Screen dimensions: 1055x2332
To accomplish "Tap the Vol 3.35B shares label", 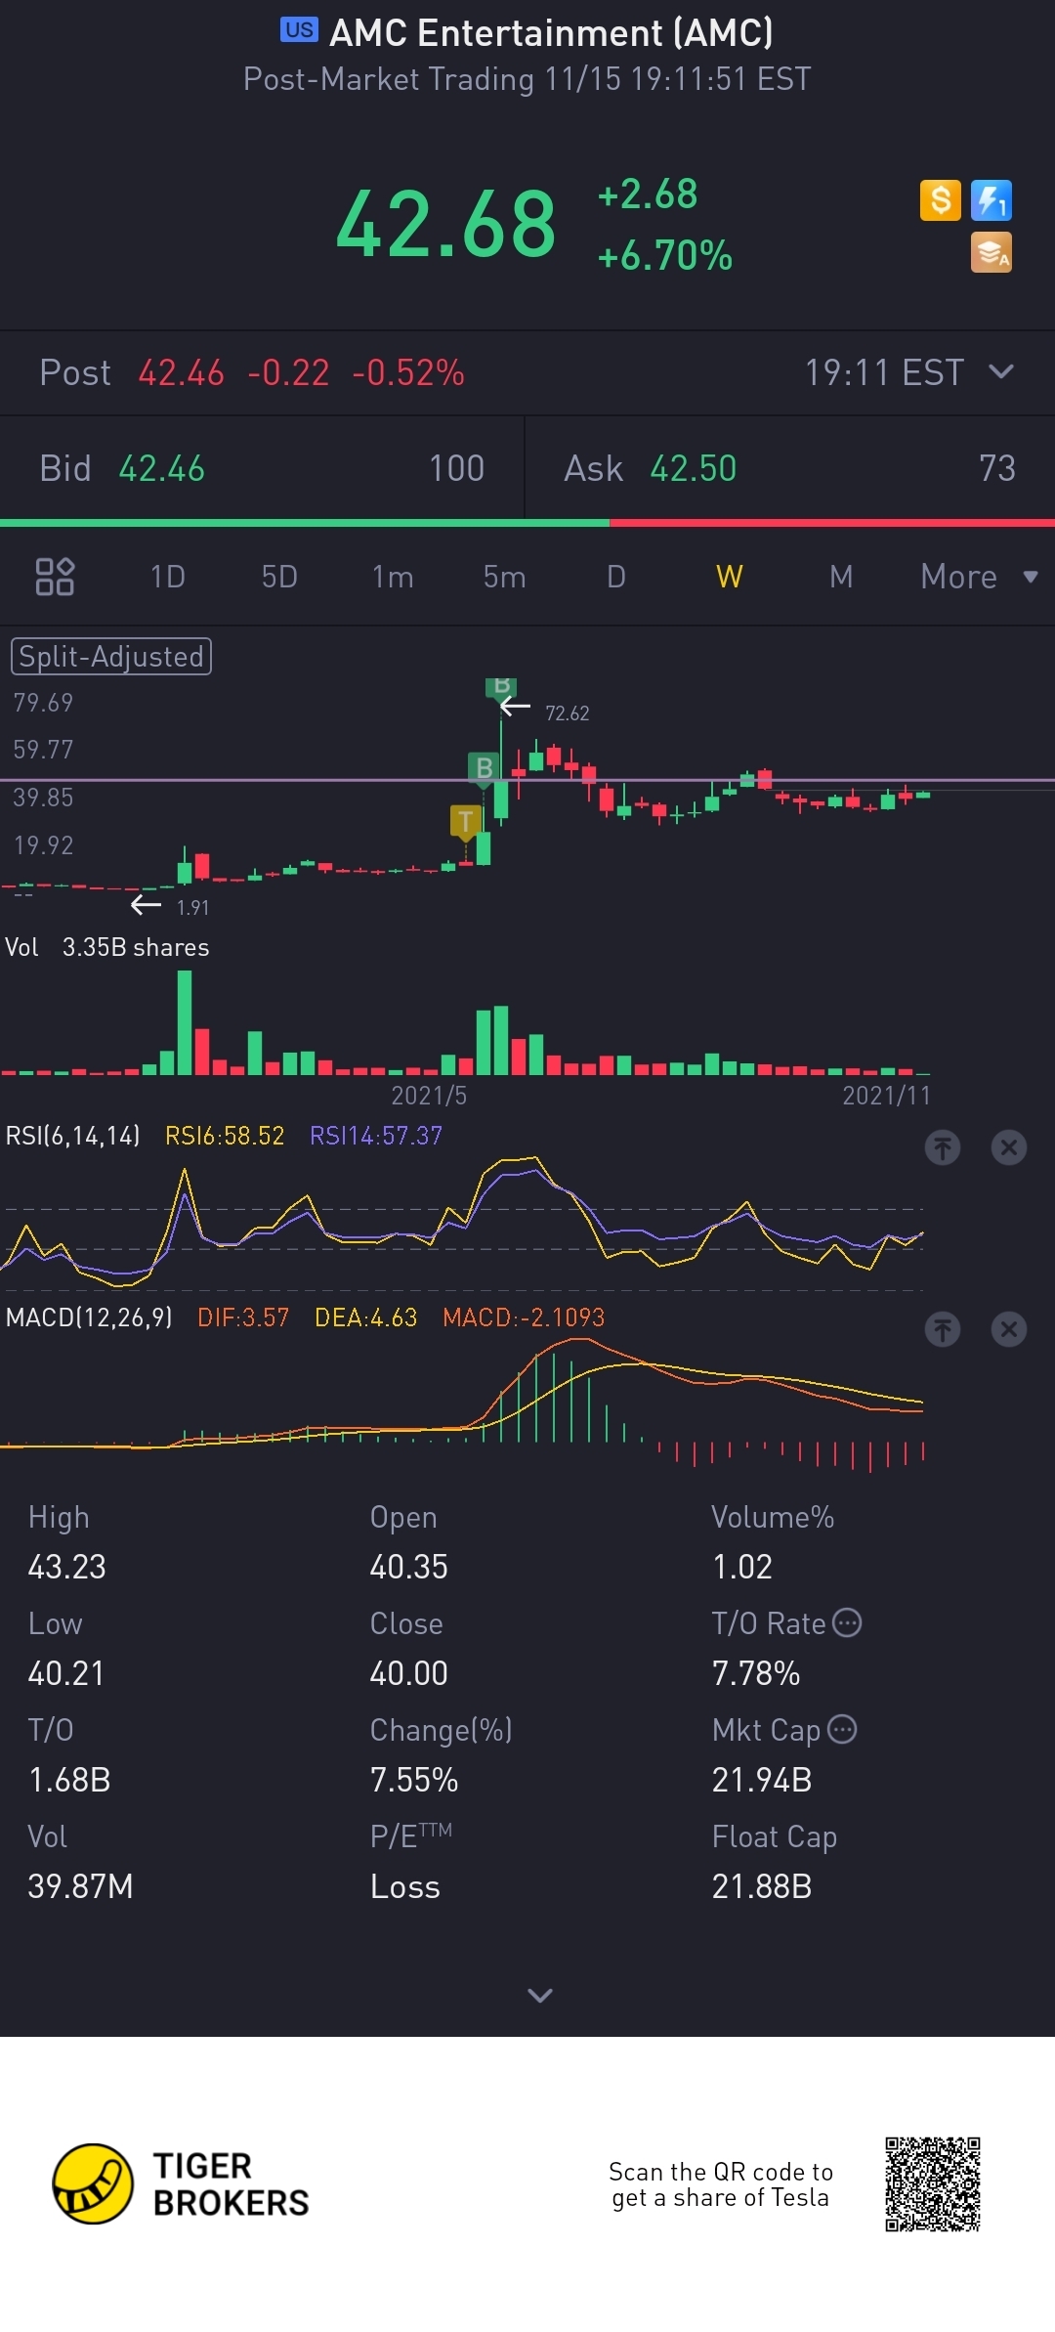I will click(x=107, y=947).
